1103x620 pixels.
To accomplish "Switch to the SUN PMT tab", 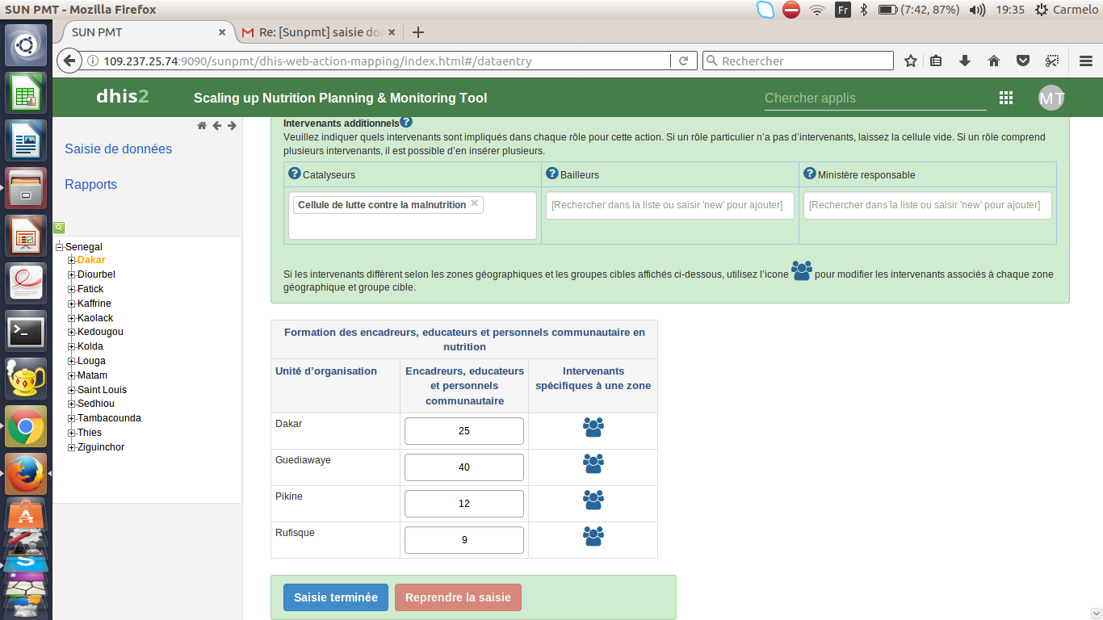I will (x=145, y=32).
